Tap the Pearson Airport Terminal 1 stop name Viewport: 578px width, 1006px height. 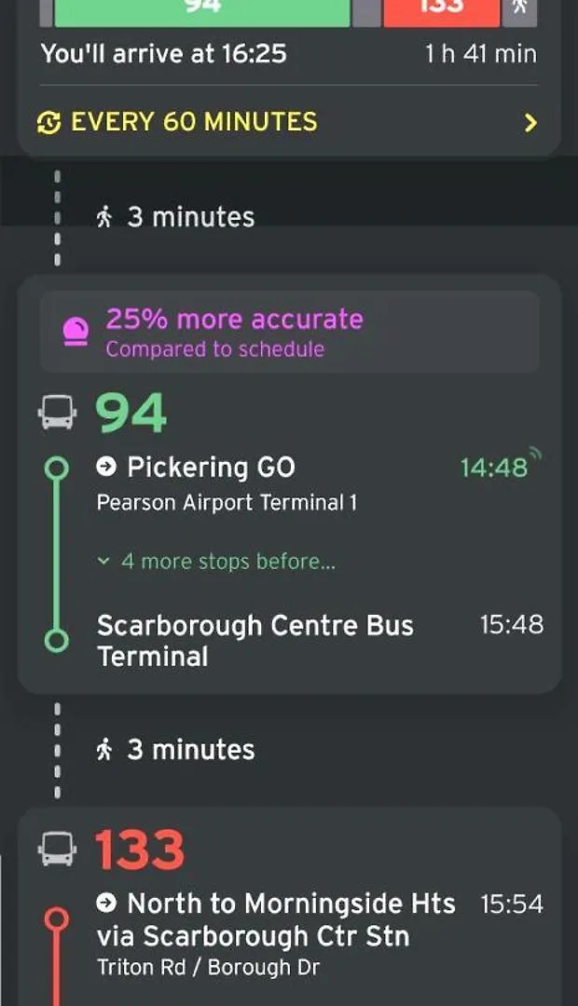pyautogui.click(x=227, y=503)
